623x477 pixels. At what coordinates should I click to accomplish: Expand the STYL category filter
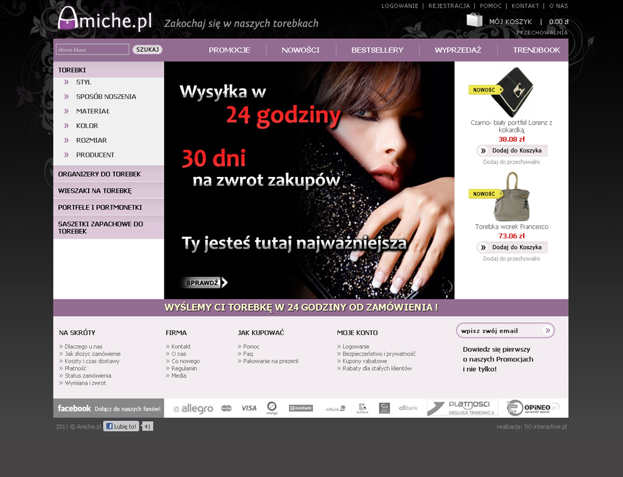tap(84, 82)
